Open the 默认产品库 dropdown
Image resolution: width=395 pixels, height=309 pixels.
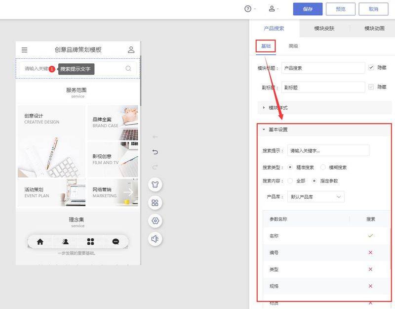coord(316,197)
